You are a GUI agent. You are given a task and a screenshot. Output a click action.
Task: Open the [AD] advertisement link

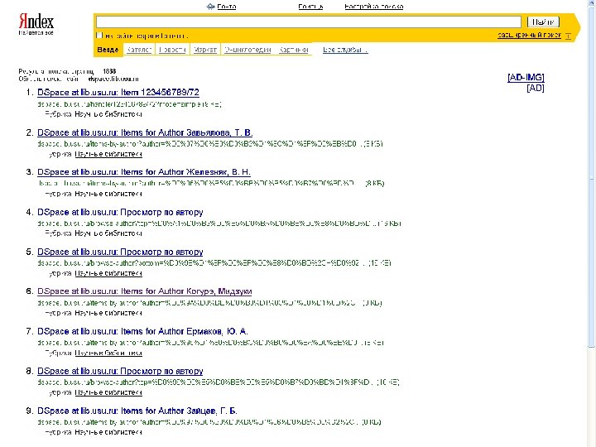536,89
